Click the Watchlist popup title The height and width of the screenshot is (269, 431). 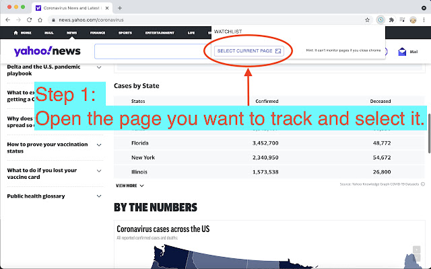(228, 32)
